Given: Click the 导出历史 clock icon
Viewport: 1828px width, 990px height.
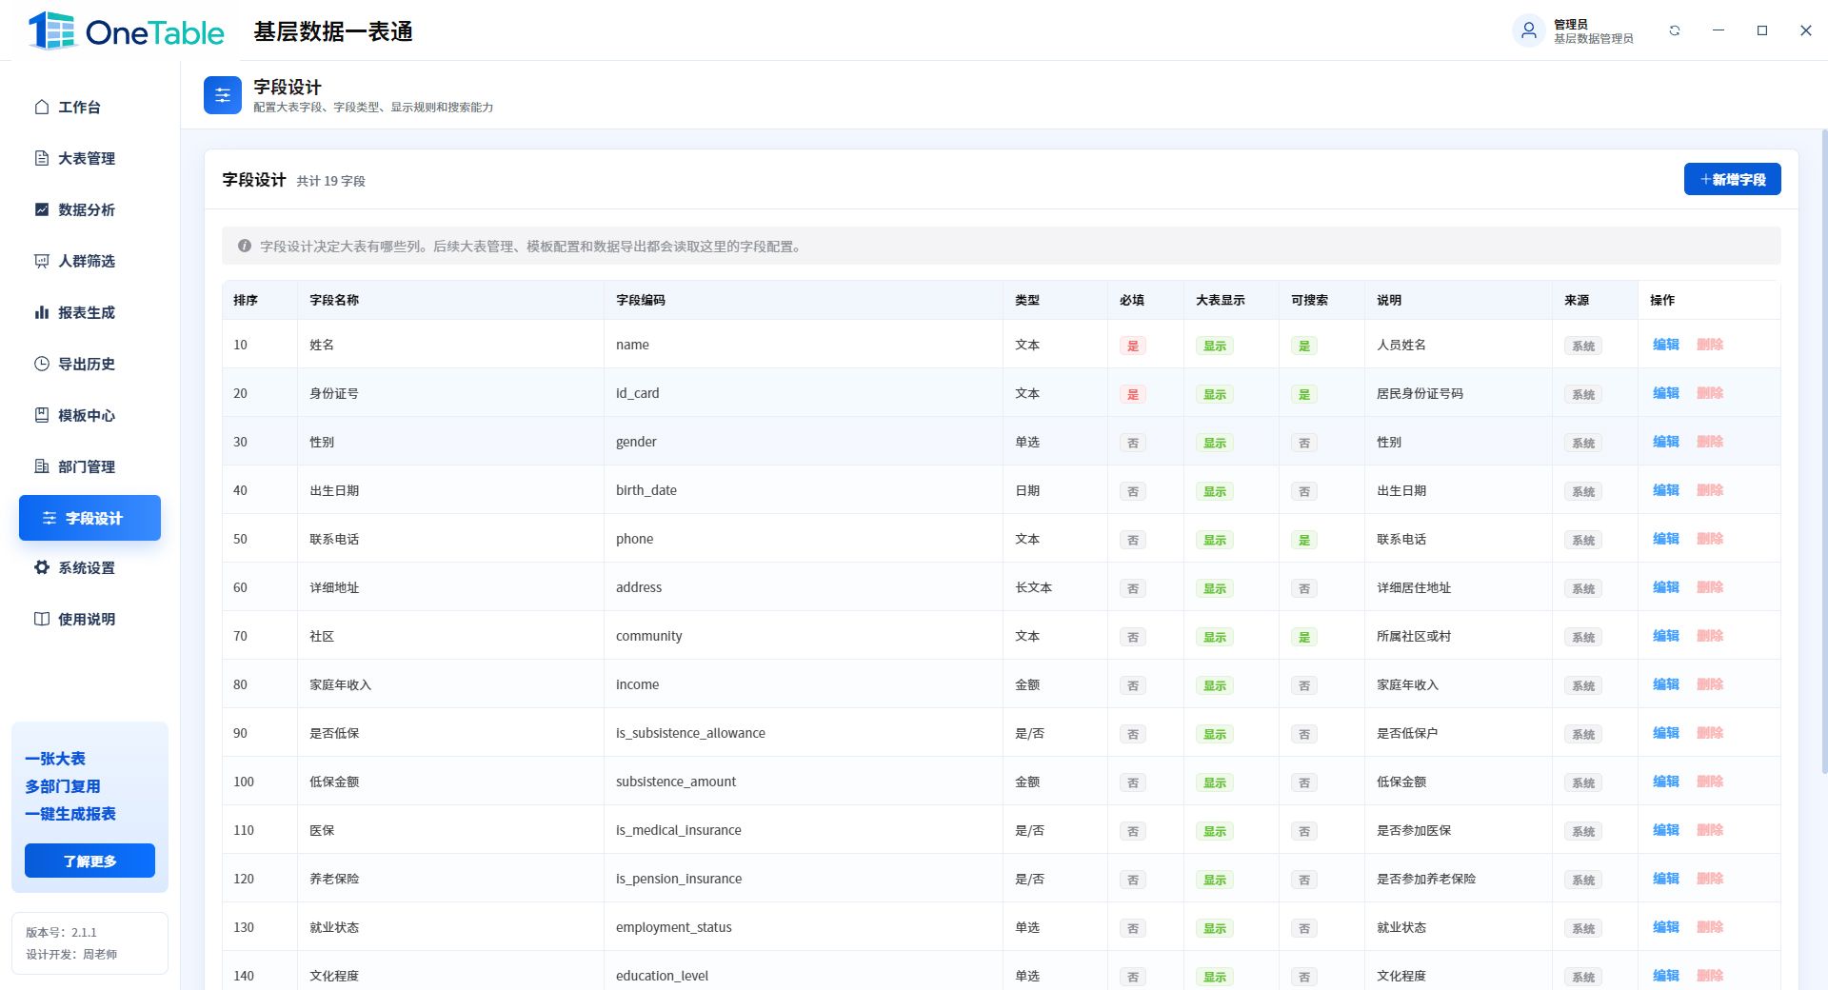Looking at the screenshot, I should 42,364.
